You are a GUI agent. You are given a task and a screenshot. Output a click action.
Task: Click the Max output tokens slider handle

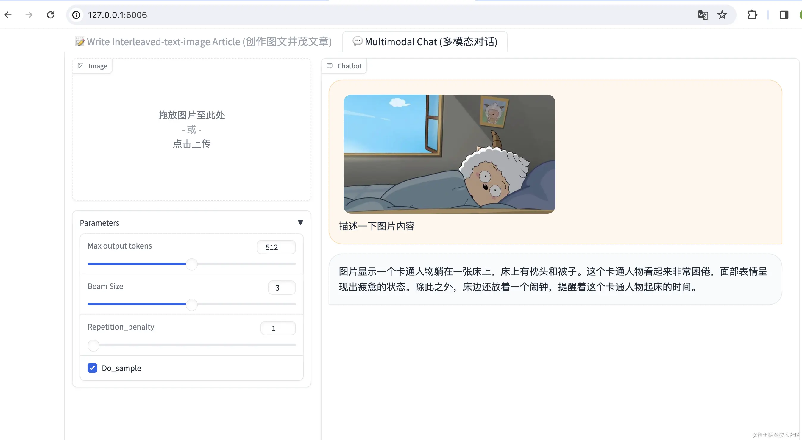pyautogui.click(x=191, y=264)
